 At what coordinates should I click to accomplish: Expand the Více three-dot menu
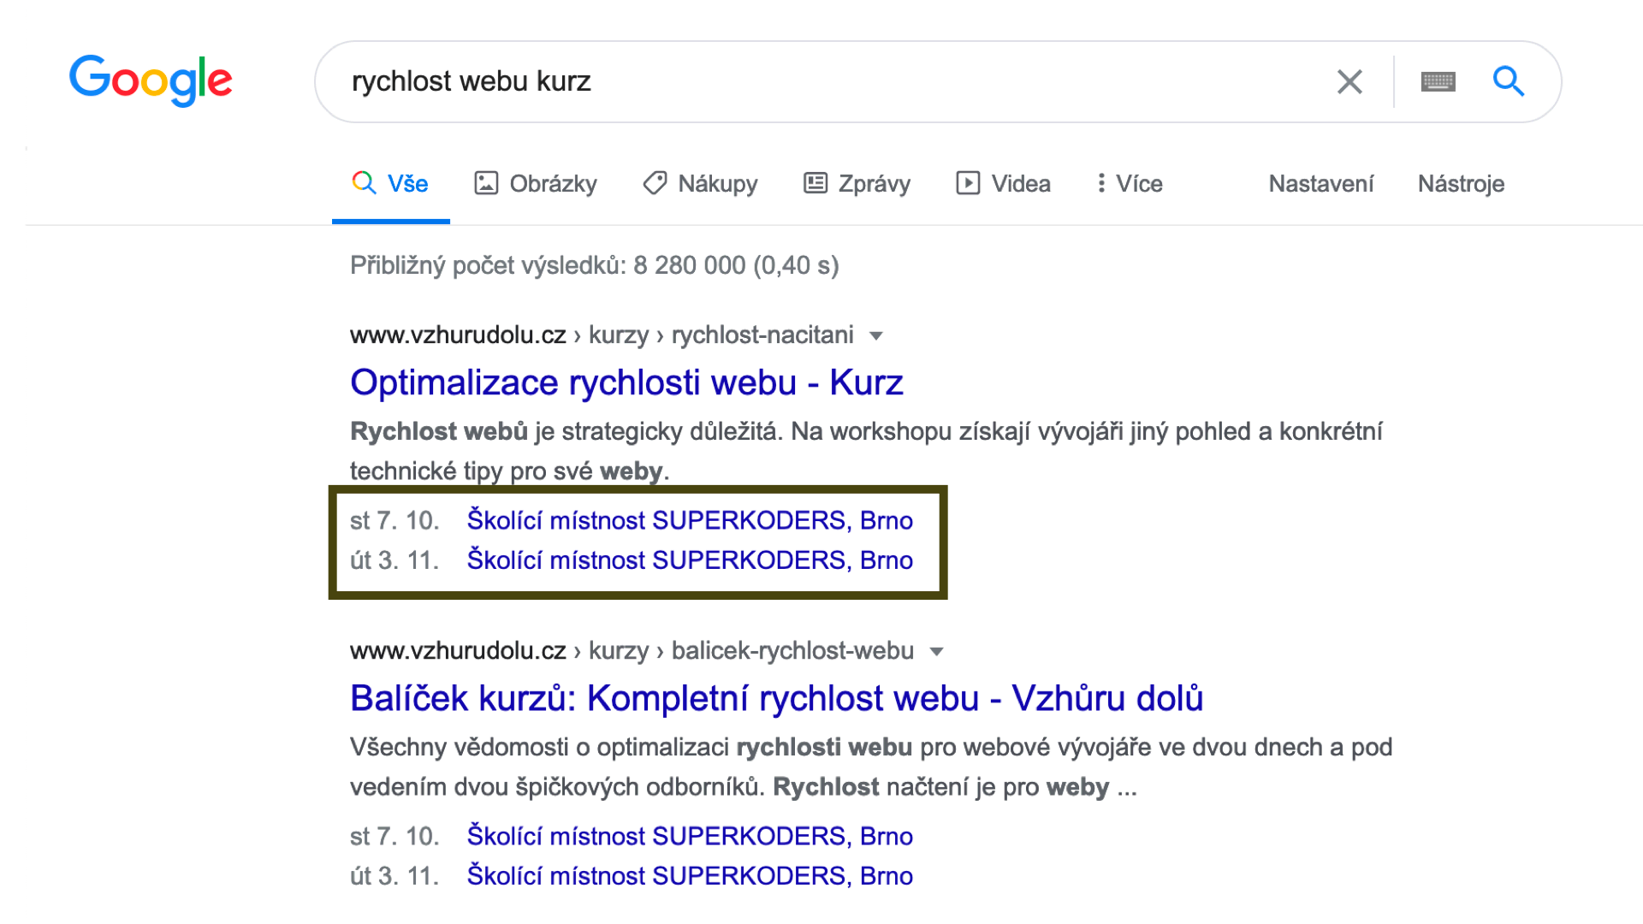[x=1101, y=183]
